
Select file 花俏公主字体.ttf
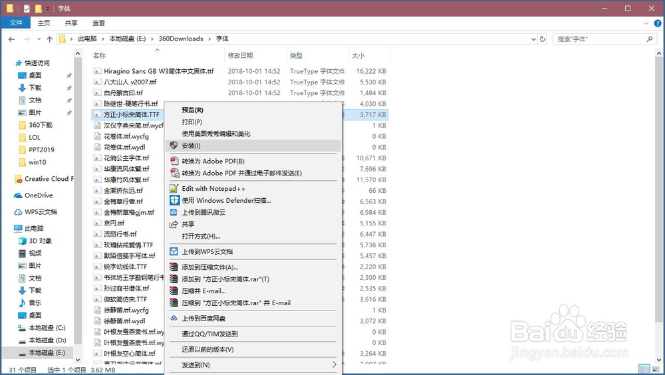click(126, 158)
